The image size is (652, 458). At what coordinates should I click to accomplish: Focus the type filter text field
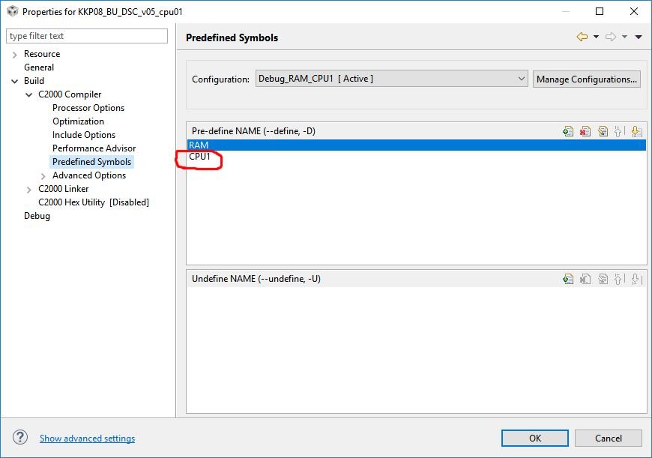[x=87, y=36]
